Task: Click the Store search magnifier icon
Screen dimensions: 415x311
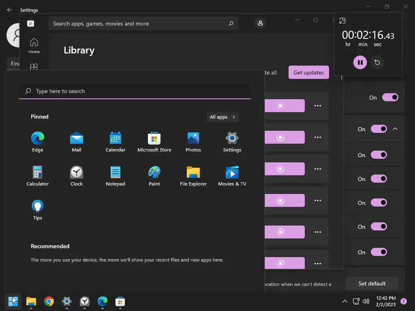Action: (231, 23)
